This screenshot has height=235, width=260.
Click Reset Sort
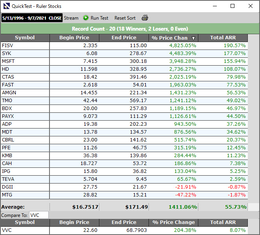point(125,18)
